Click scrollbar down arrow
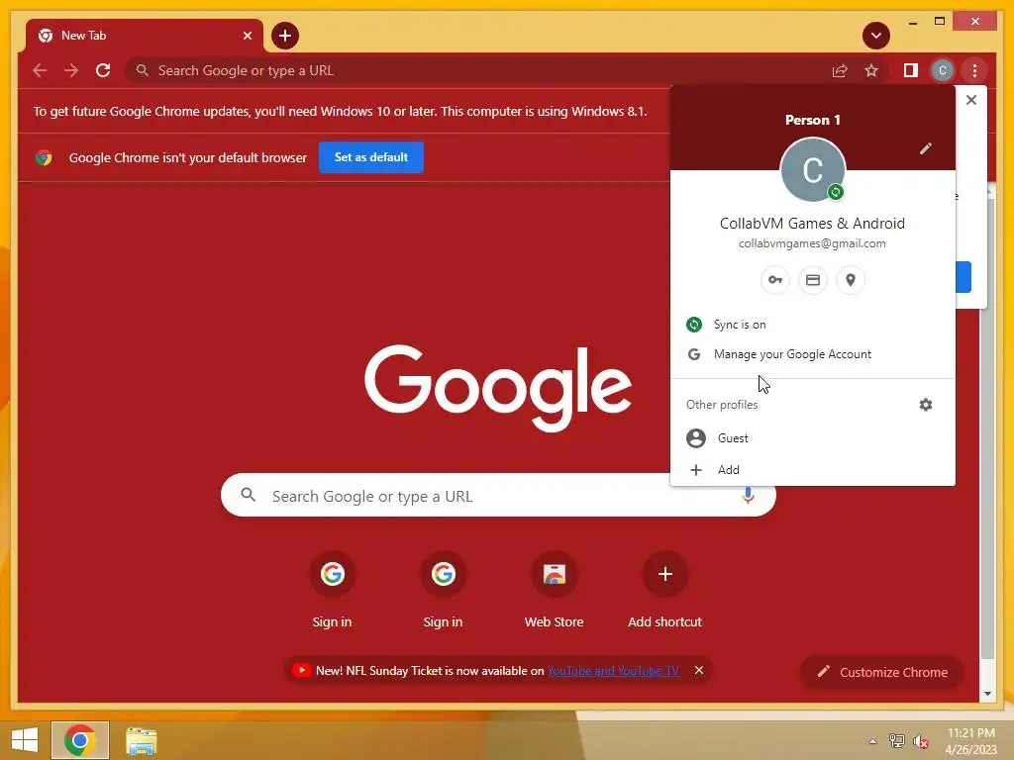This screenshot has width=1014, height=760. [x=987, y=694]
